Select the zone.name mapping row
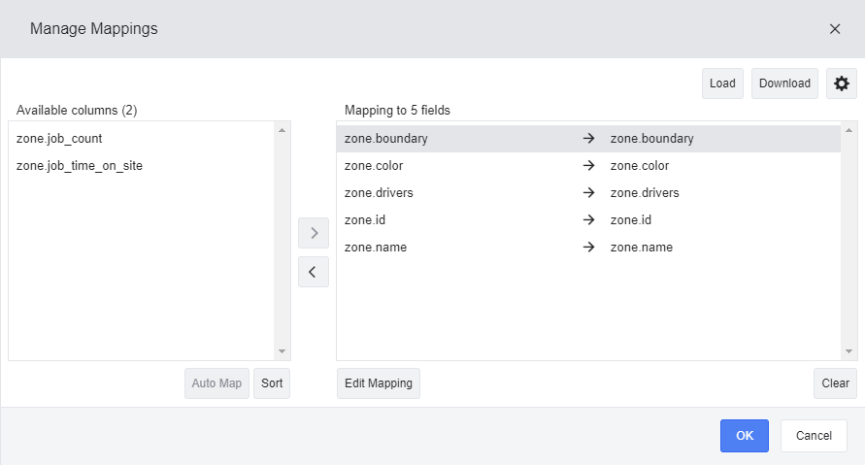The width and height of the screenshot is (865, 465). coord(588,248)
